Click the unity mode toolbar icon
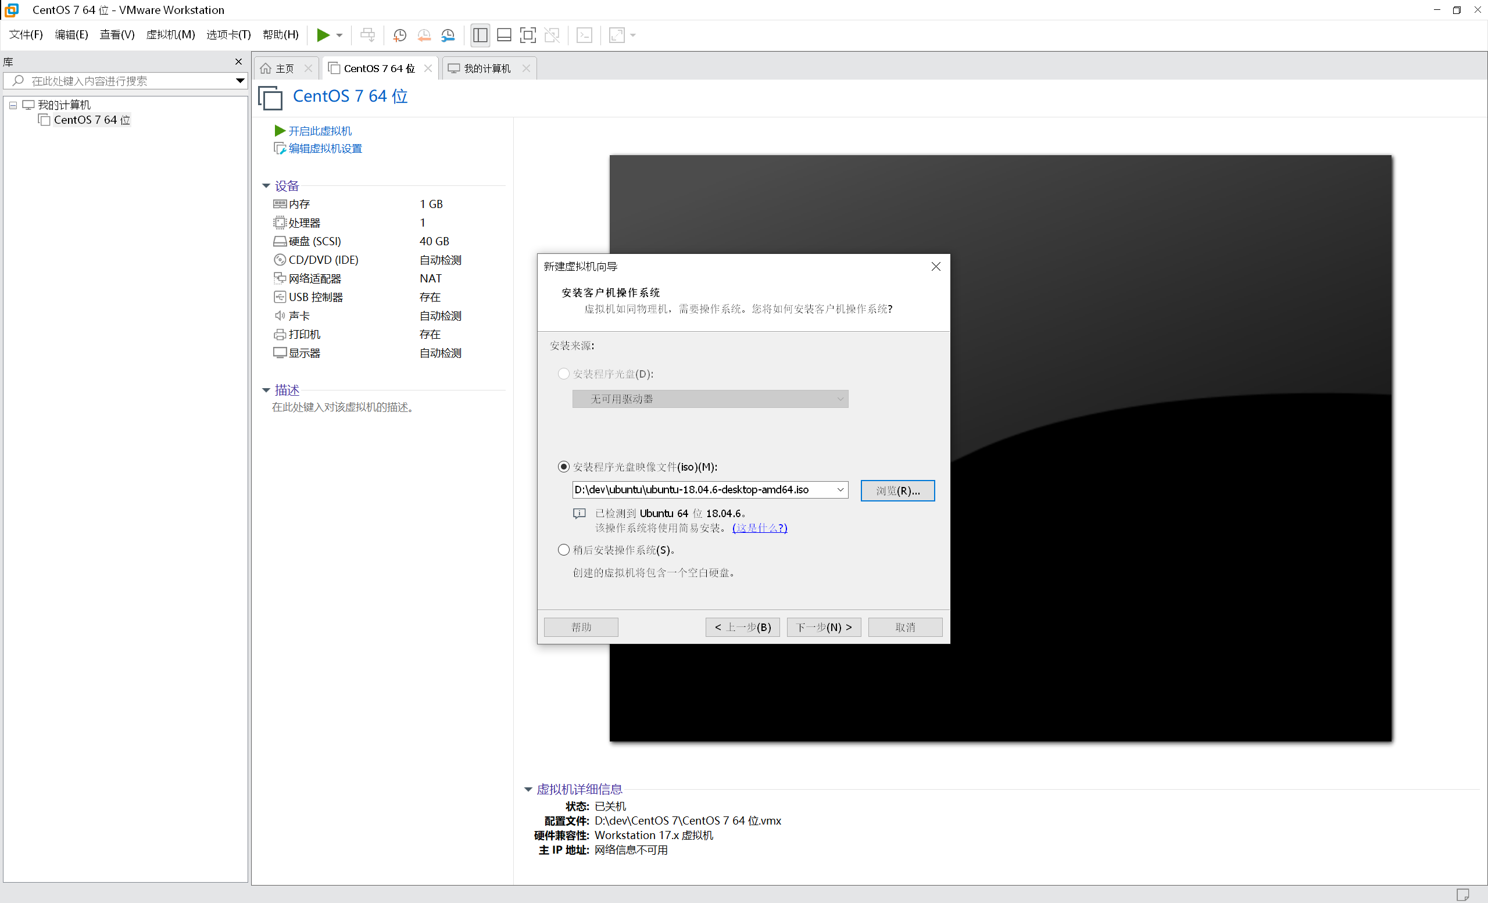 point(552,35)
